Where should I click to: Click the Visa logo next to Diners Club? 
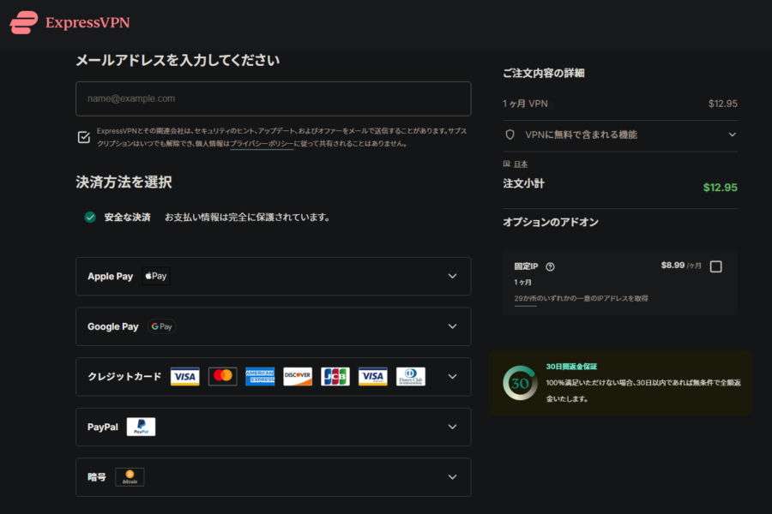(373, 377)
